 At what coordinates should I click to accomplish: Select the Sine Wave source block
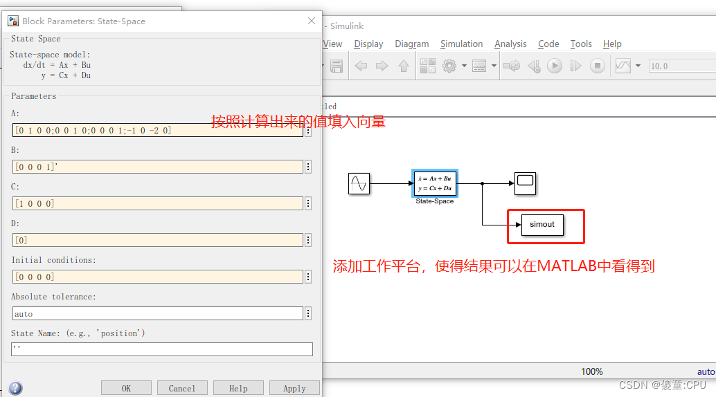359,183
